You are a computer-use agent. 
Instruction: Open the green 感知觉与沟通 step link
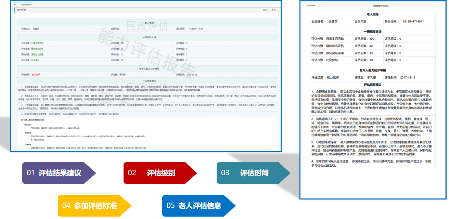(x=37, y=54)
